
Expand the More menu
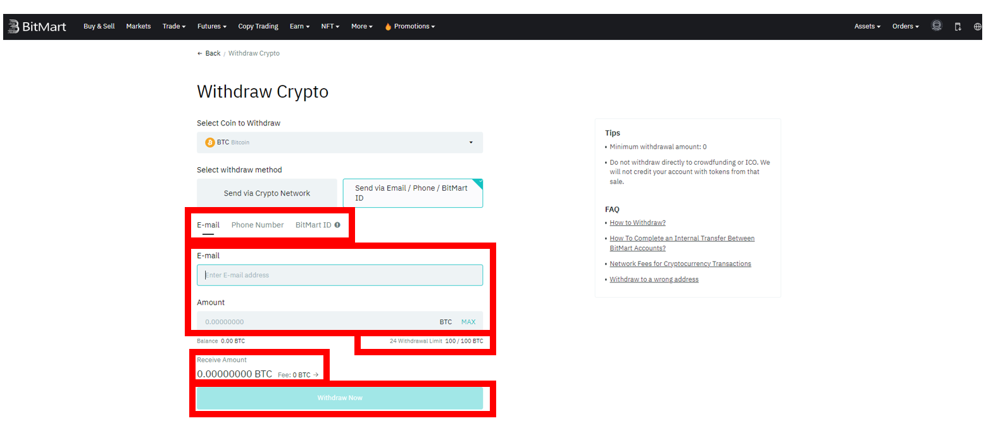(x=362, y=26)
